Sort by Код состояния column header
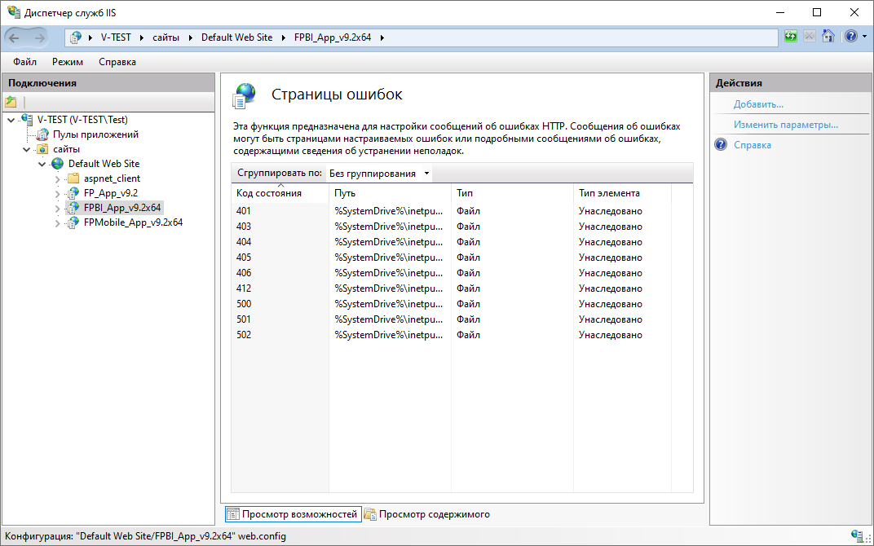This screenshot has height=546, width=874. (269, 193)
